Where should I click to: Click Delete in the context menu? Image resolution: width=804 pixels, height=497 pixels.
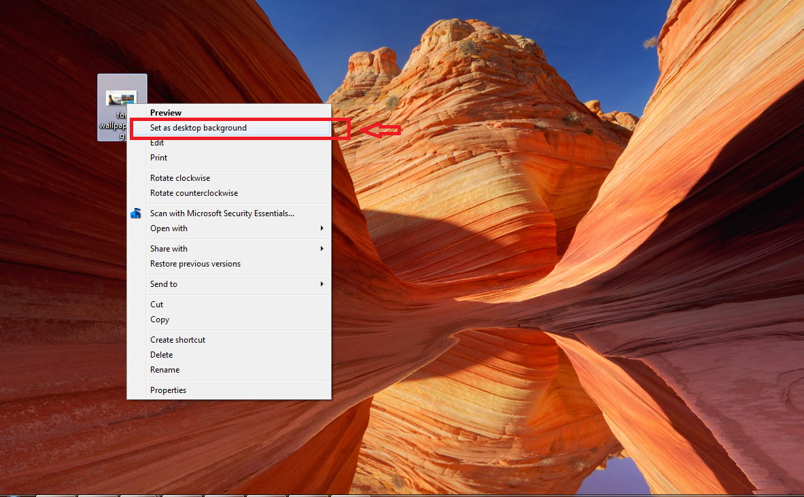tap(161, 355)
